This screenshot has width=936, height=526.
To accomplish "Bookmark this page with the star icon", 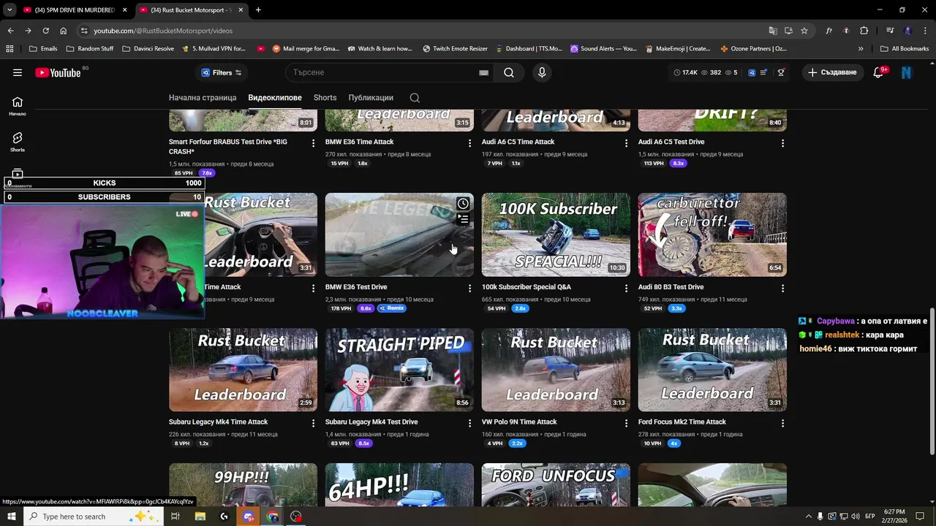I will click(x=804, y=31).
